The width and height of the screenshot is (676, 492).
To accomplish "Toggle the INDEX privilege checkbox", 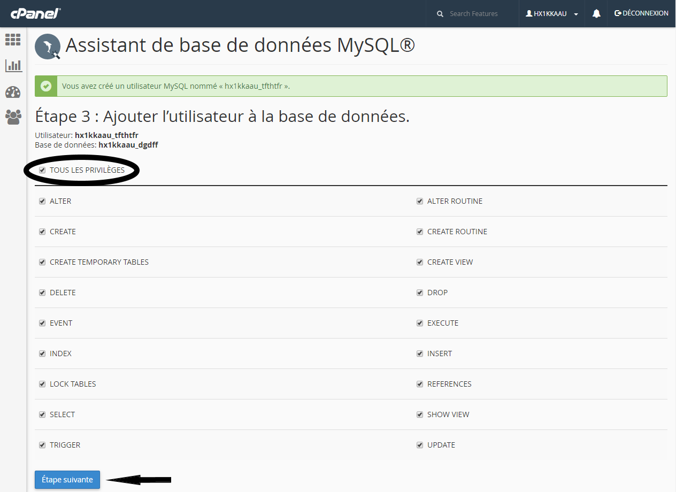I will (x=42, y=354).
